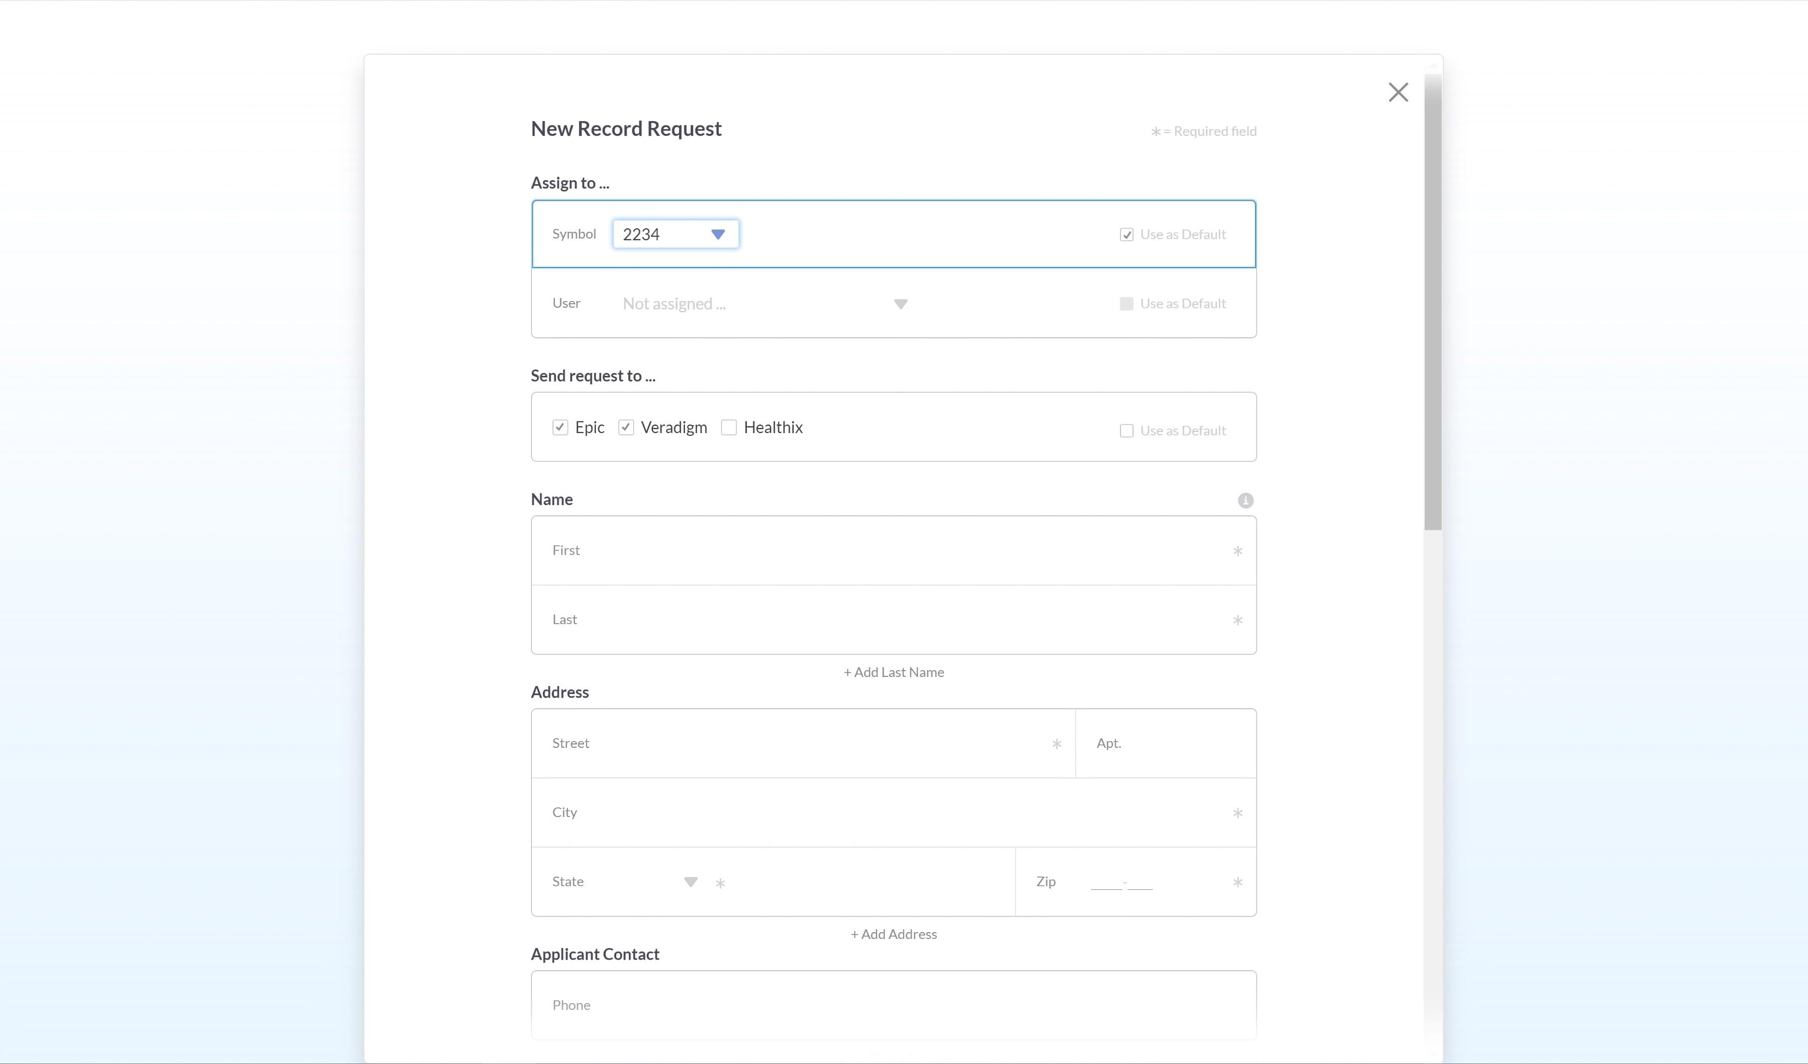
Task: Click the Zip code field
Action: (1123, 882)
